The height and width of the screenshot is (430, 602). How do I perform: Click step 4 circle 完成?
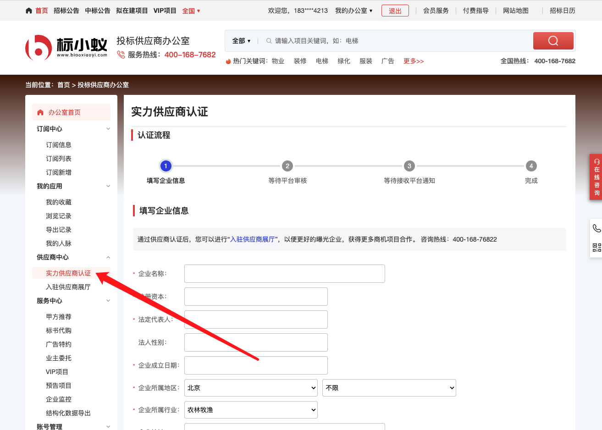(x=531, y=166)
